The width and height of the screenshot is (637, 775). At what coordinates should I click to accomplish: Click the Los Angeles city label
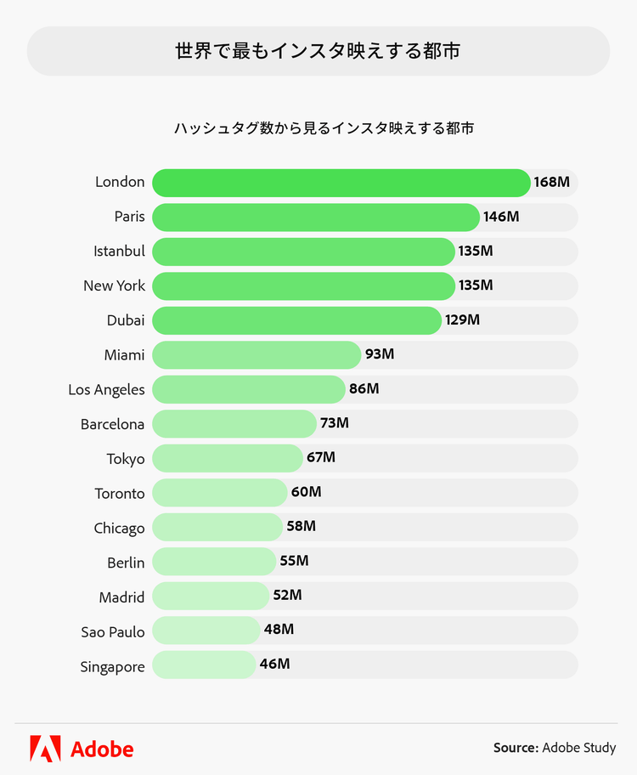pyautogui.click(x=107, y=390)
